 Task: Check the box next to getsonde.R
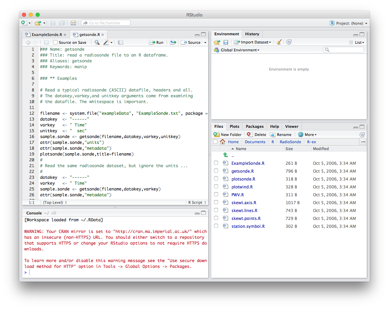[x=216, y=171]
